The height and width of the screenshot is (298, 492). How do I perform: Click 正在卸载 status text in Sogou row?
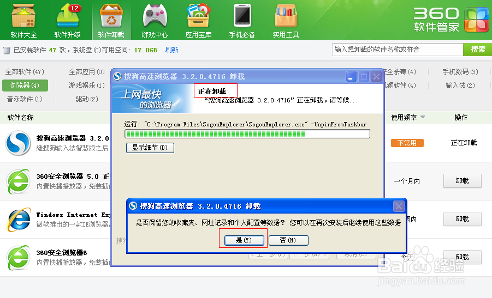point(464,143)
